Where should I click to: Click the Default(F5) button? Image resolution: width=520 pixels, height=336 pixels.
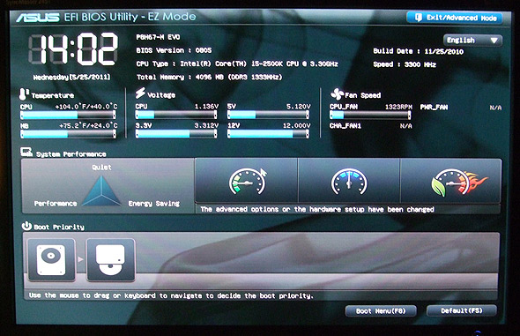point(462,310)
